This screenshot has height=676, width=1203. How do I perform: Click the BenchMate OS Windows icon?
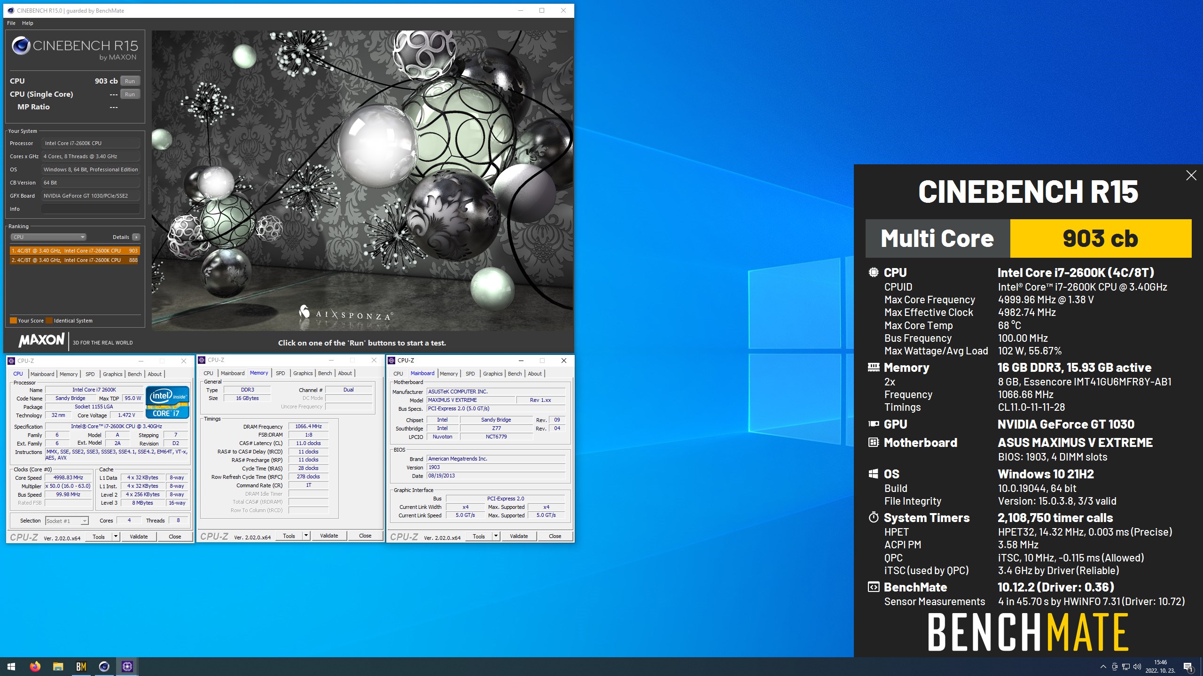coord(874,474)
